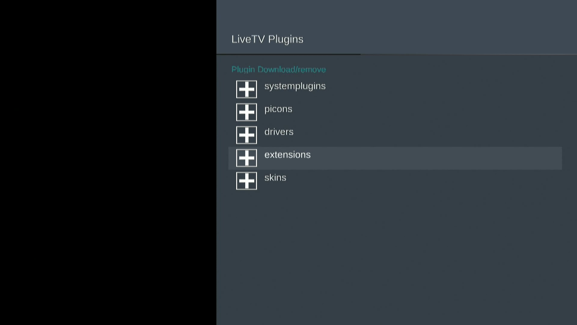Expand the drivers category plus icon

[246, 135]
